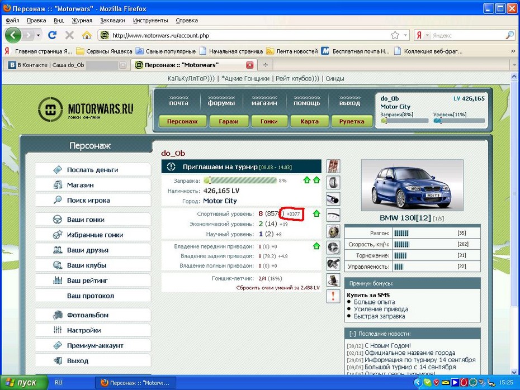Open Настройки in sidebar
The width and height of the screenshot is (520, 390).
[x=93, y=330]
